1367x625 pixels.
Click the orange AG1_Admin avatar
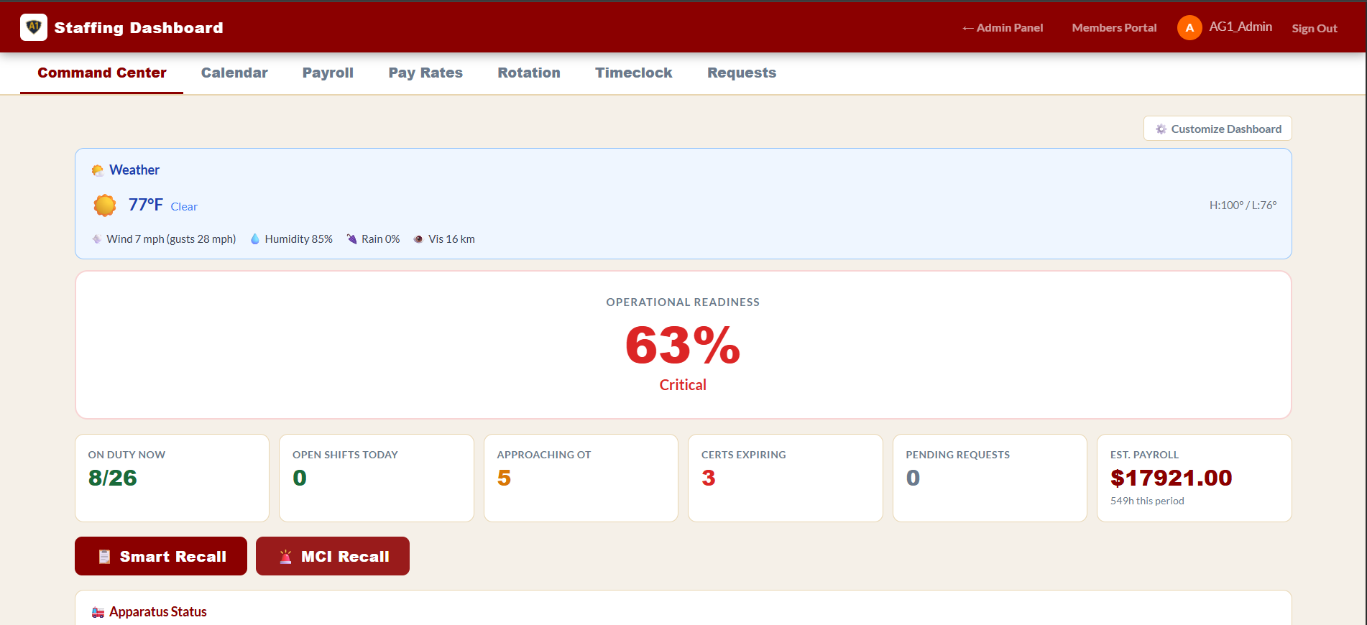coord(1189,27)
